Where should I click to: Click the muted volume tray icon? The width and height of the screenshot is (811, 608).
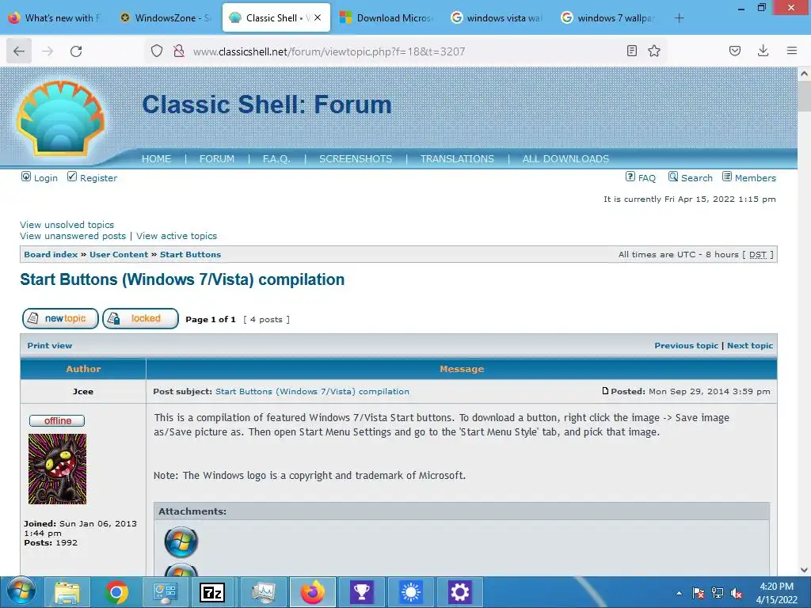point(737,593)
